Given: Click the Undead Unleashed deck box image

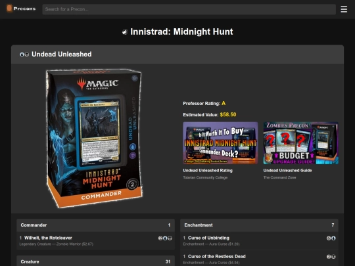Looking at the screenshot, I should tap(94, 138).
